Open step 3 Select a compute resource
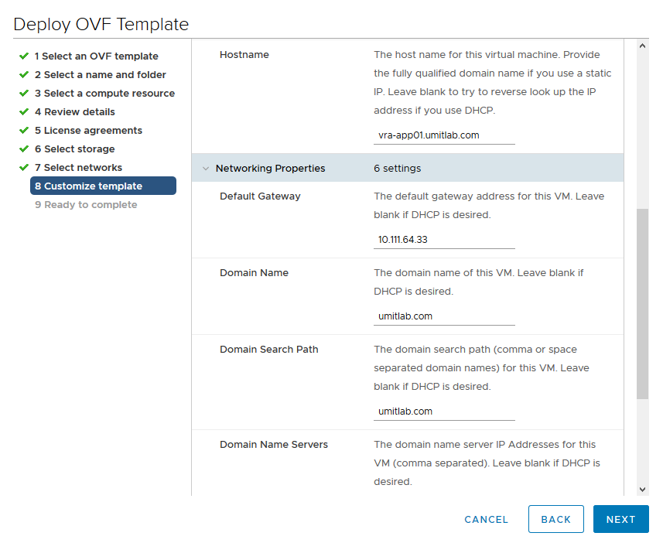This screenshot has height=543, width=663. click(x=104, y=94)
